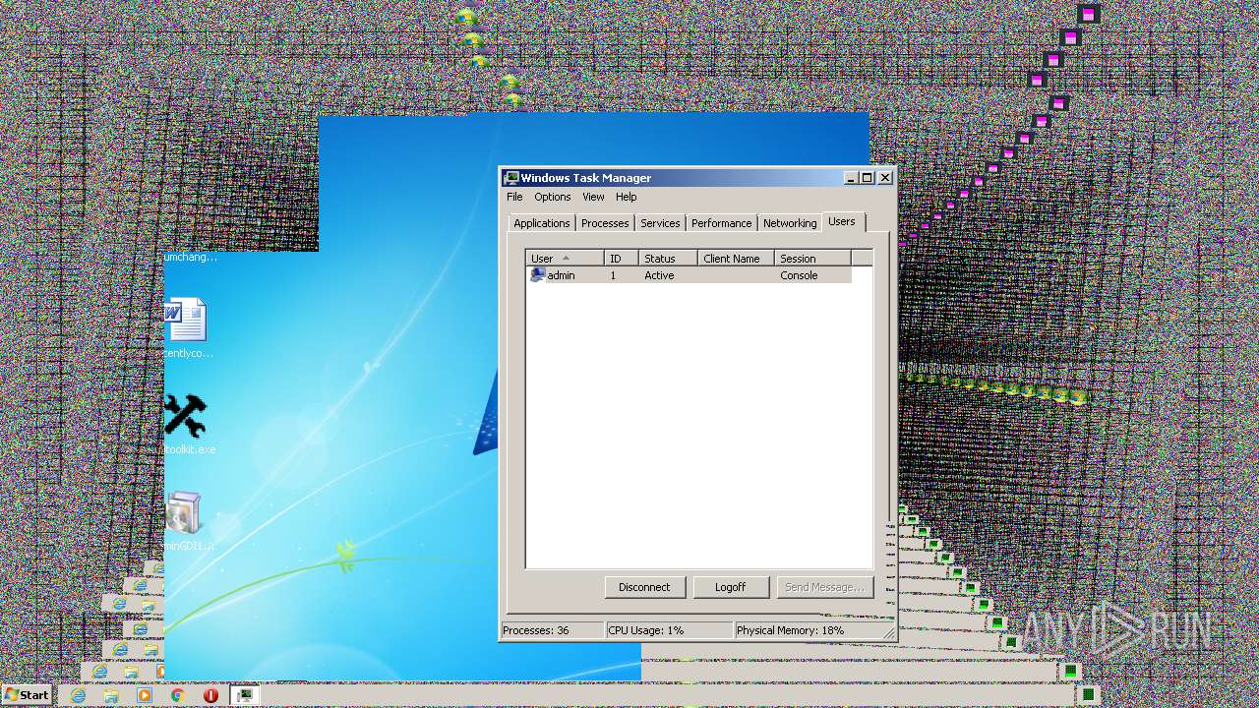Click the Logoff button

pyautogui.click(x=730, y=587)
